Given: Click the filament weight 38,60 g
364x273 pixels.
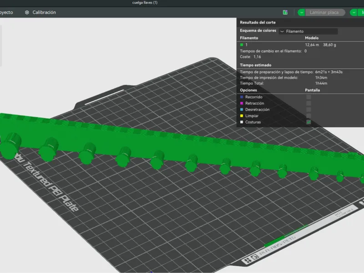Looking at the screenshot, I should coord(329,45).
